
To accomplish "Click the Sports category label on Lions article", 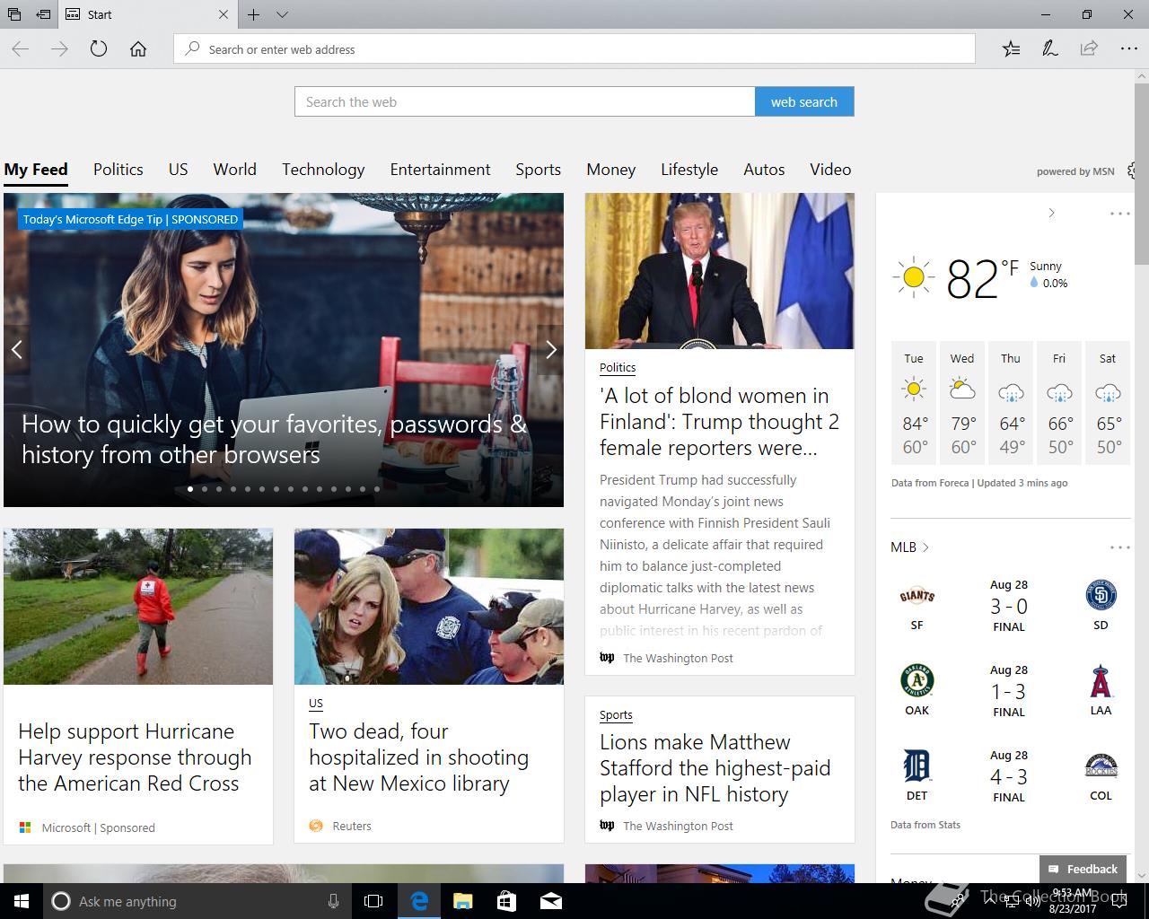I will (616, 715).
